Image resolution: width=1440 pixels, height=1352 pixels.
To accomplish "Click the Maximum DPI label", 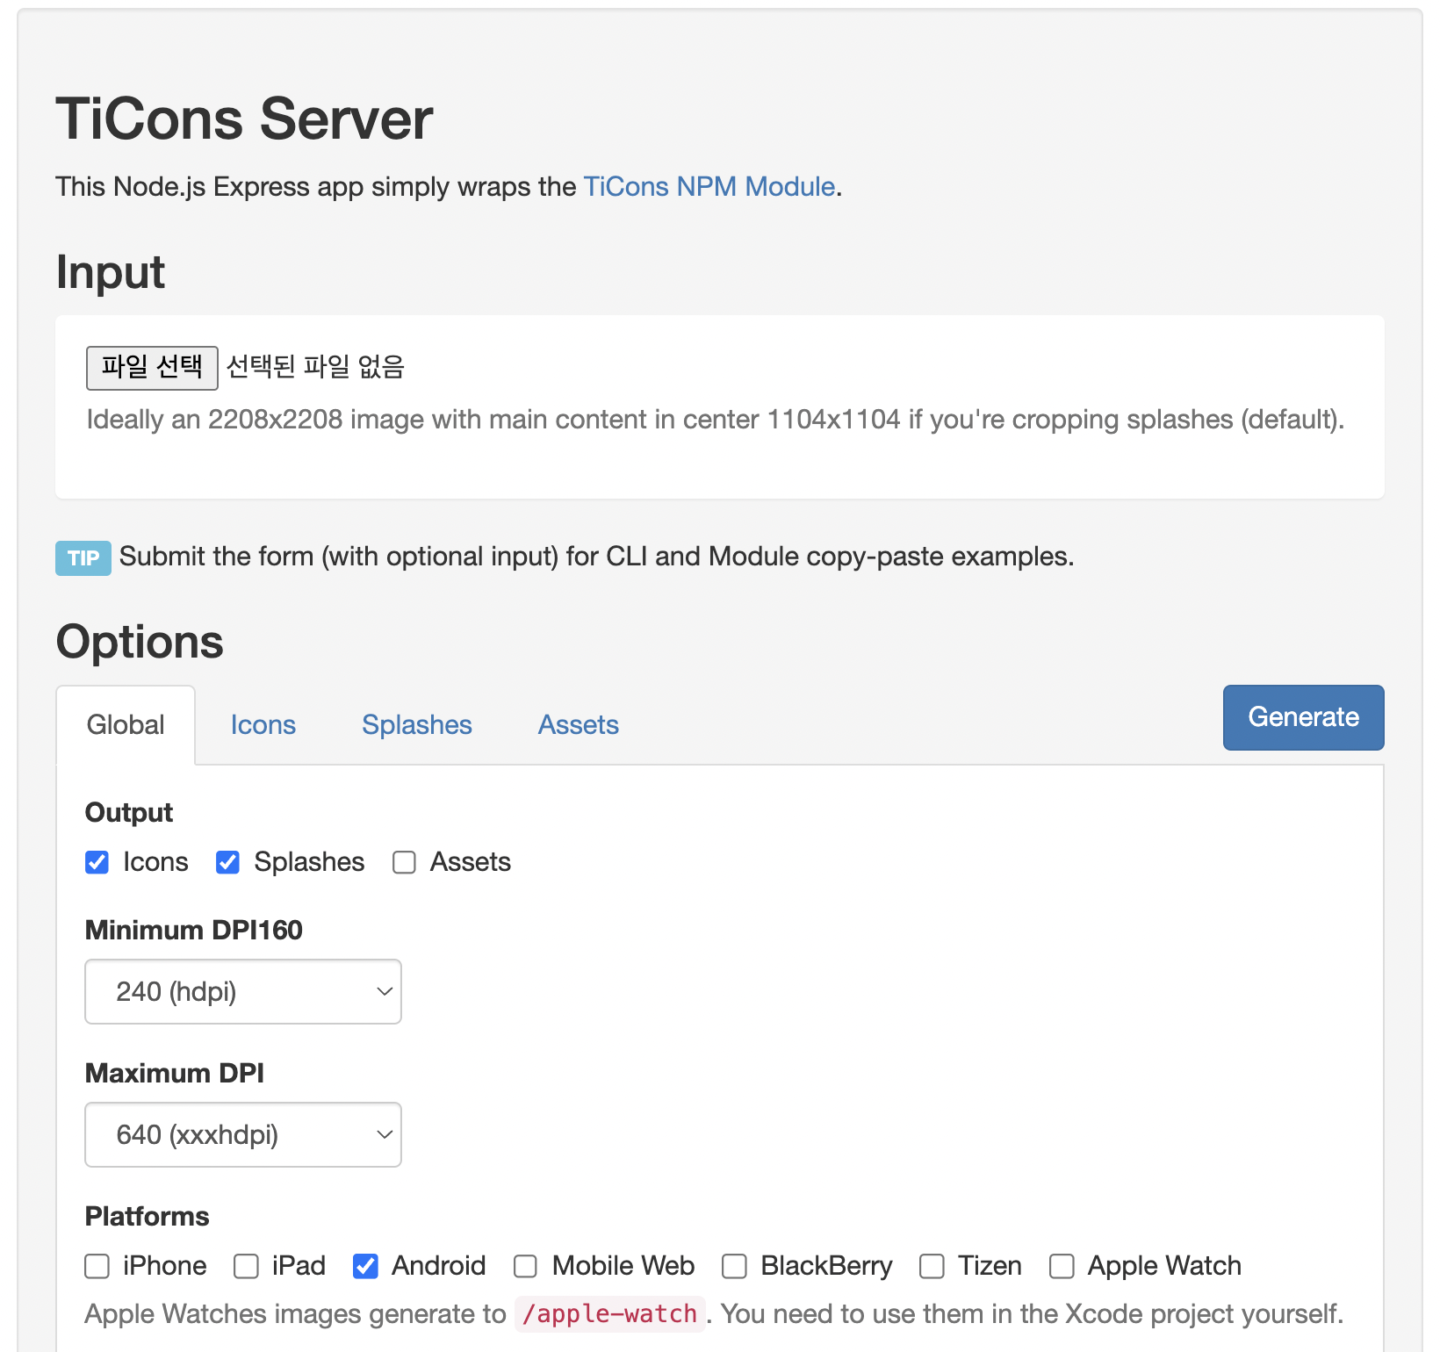I will click(x=175, y=1073).
